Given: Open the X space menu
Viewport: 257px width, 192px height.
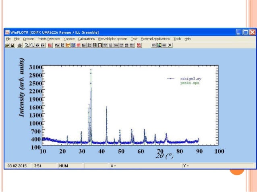Looking at the screenshot, I should tap(69, 39).
